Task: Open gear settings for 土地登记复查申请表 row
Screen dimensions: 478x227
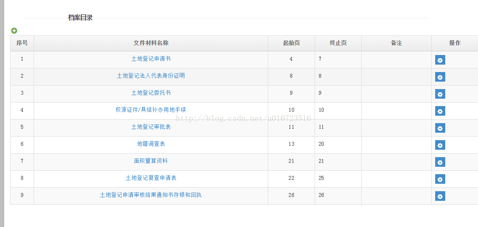Action: (440, 179)
